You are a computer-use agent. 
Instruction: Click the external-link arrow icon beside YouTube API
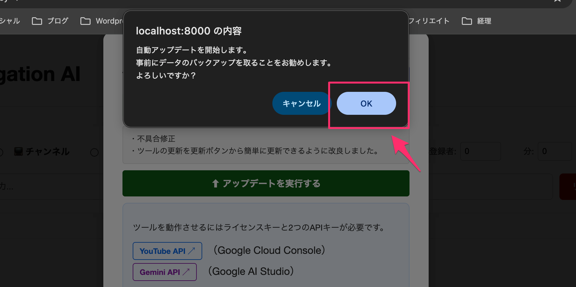click(x=192, y=251)
